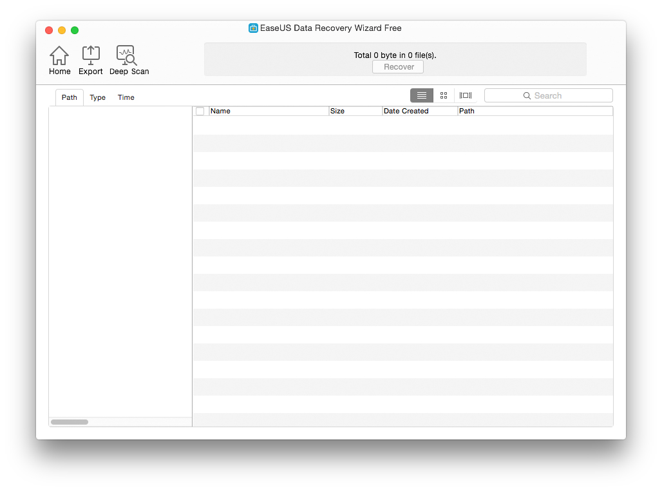Select the Type tab
The width and height of the screenshot is (662, 491).
tap(97, 97)
